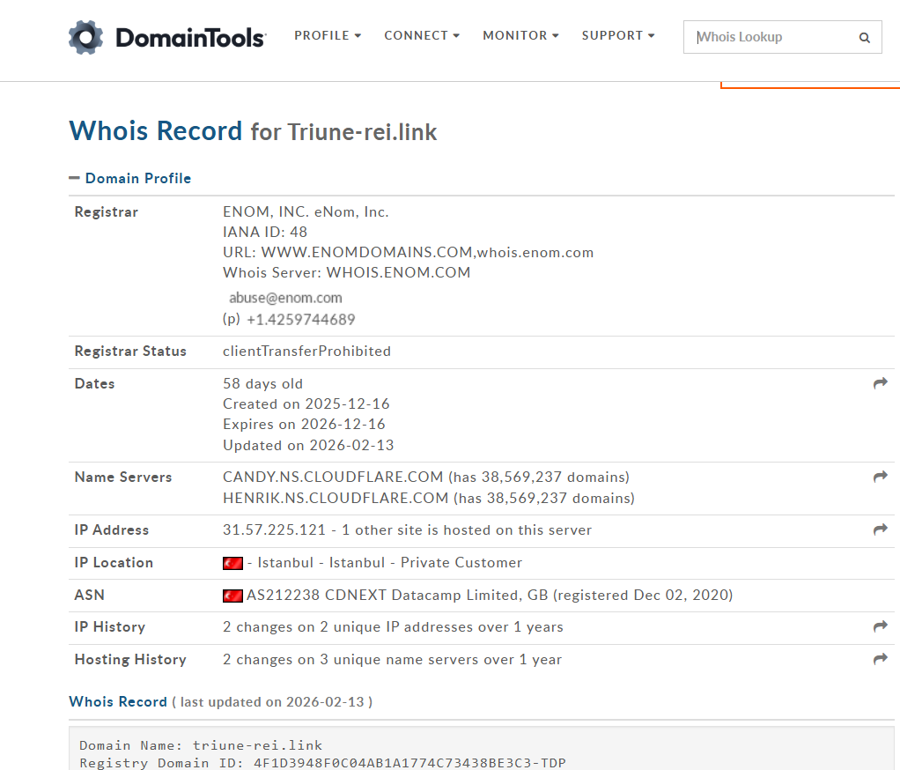Viewport: 900px width, 770px height.
Task: Click the +1.4259744689 phone number
Action: pyautogui.click(x=301, y=320)
